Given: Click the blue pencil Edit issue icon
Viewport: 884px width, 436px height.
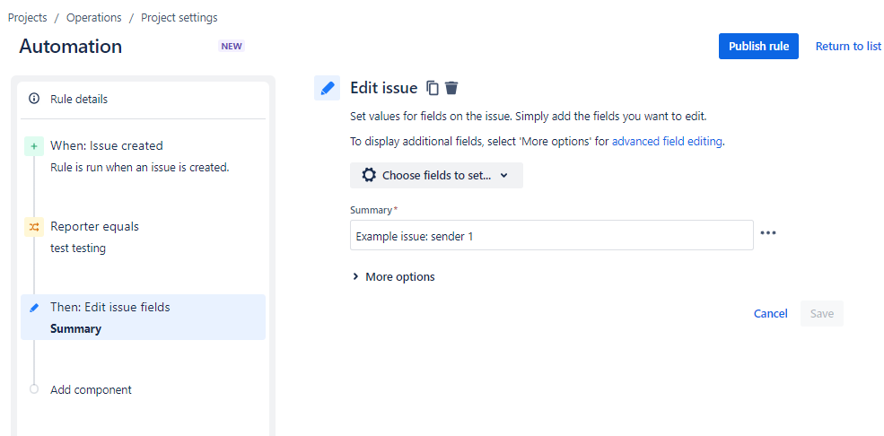Looking at the screenshot, I should pyautogui.click(x=327, y=88).
